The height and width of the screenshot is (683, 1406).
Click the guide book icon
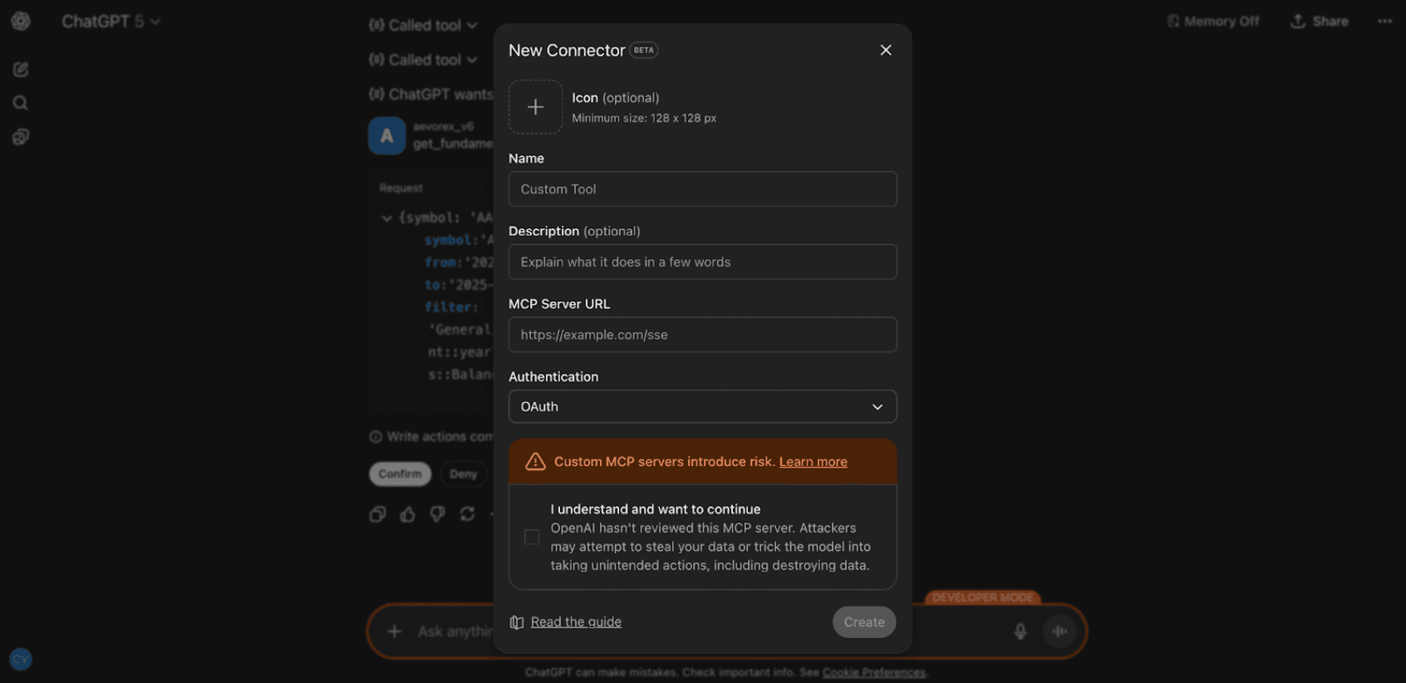pyautogui.click(x=516, y=622)
